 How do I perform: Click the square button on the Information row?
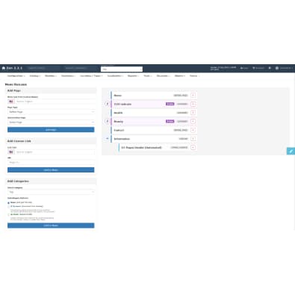tap(193, 139)
